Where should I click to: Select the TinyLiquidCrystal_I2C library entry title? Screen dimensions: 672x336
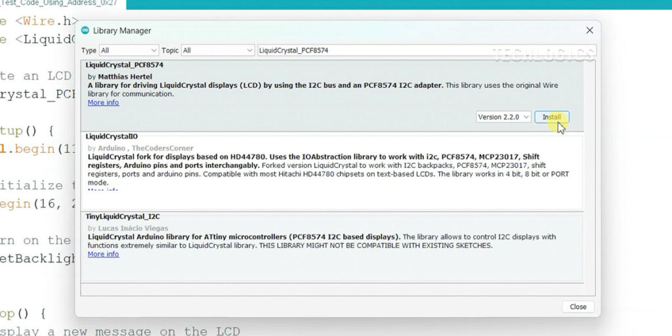pyautogui.click(x=123, y=216)
